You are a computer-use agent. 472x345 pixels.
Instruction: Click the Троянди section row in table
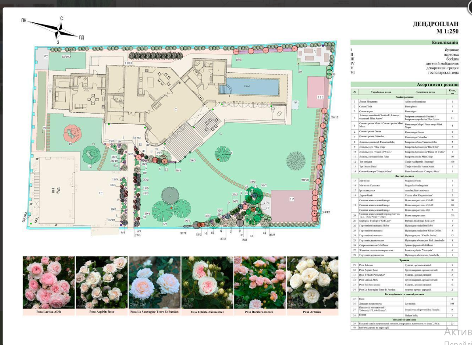tap(404, 260)
